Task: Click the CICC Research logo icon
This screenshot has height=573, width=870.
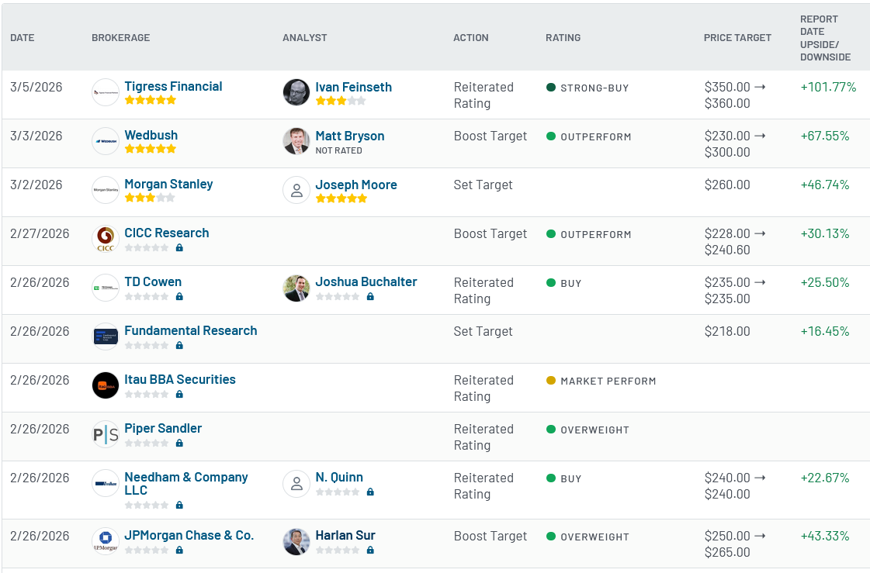Action: click(x=106, y=238)
